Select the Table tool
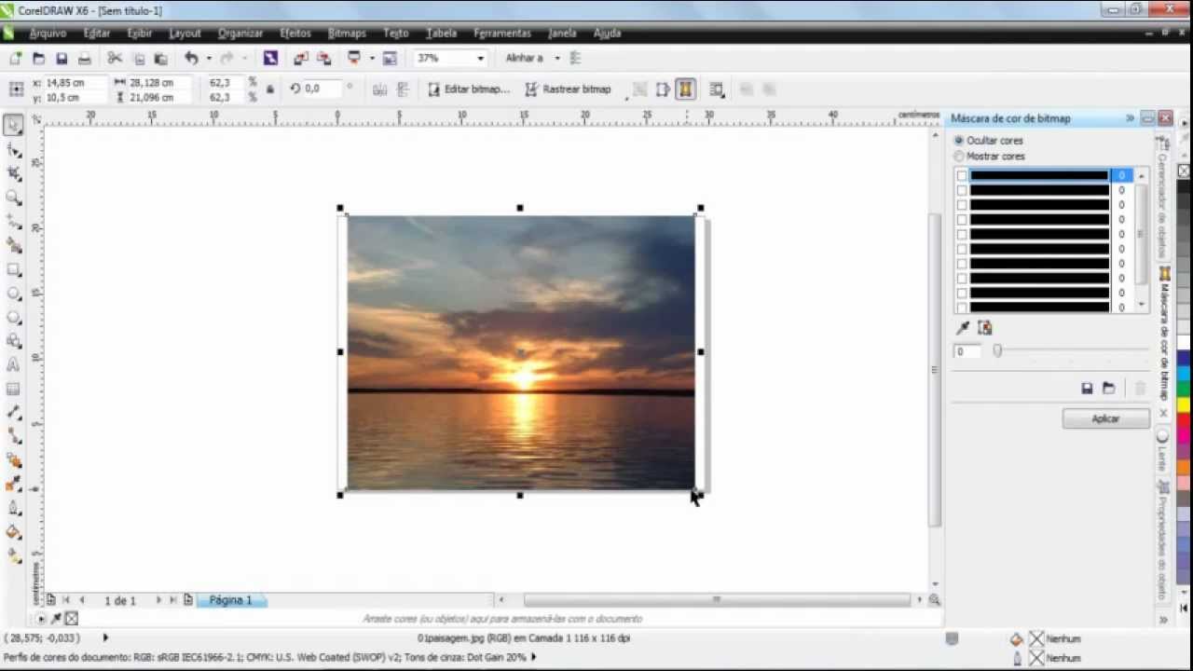 13,390
